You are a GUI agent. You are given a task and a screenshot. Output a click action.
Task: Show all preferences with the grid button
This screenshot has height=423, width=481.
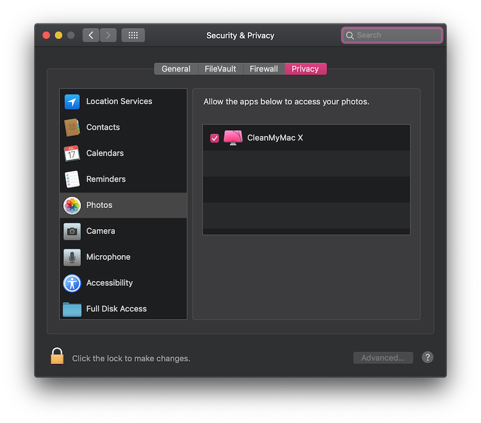tap(133, 36)
